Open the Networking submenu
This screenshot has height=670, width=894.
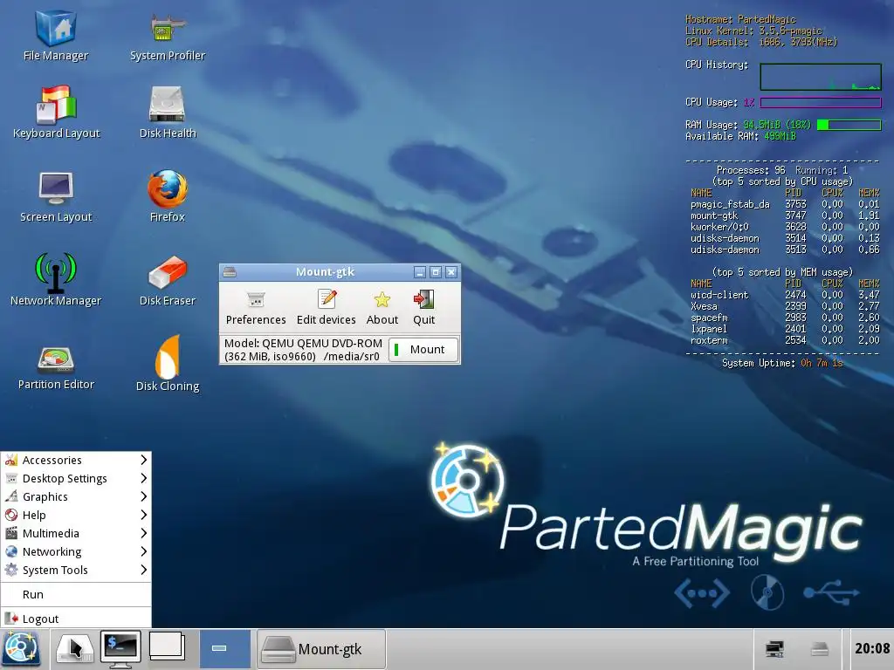76,551
